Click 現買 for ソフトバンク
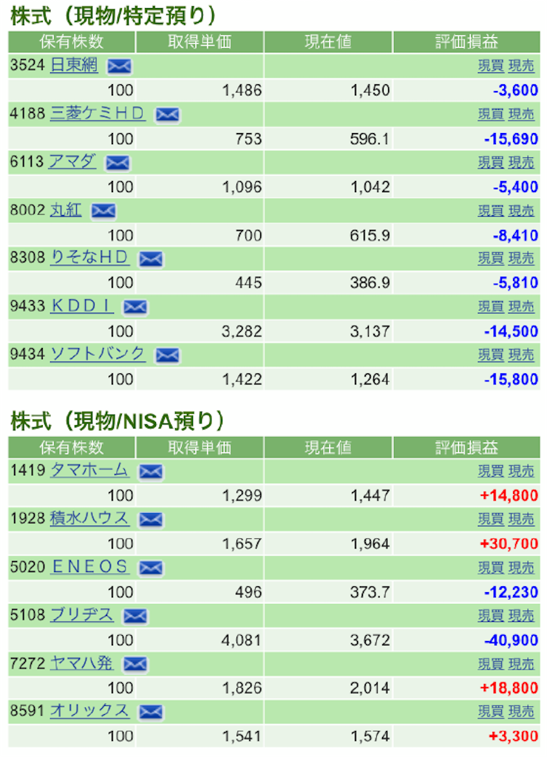This screenshot has width=547, height=757. click(491, 355)
